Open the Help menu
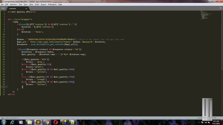 pyautogui.click(x=60, y=5)
